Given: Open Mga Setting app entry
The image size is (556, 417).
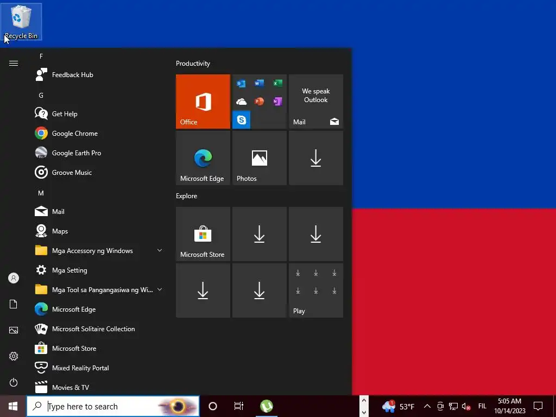Looking at the screenshot, I should point(99,270).
